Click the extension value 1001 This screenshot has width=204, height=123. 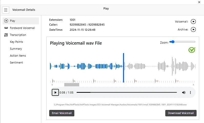[x=73, y=20]
